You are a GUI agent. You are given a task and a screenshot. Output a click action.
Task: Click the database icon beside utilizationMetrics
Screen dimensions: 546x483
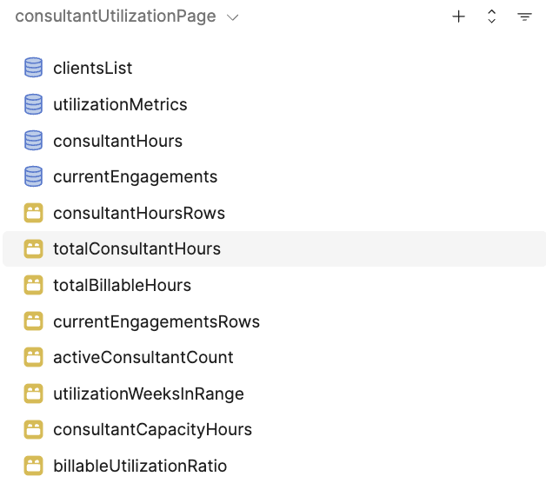click(x=33, y=104)
